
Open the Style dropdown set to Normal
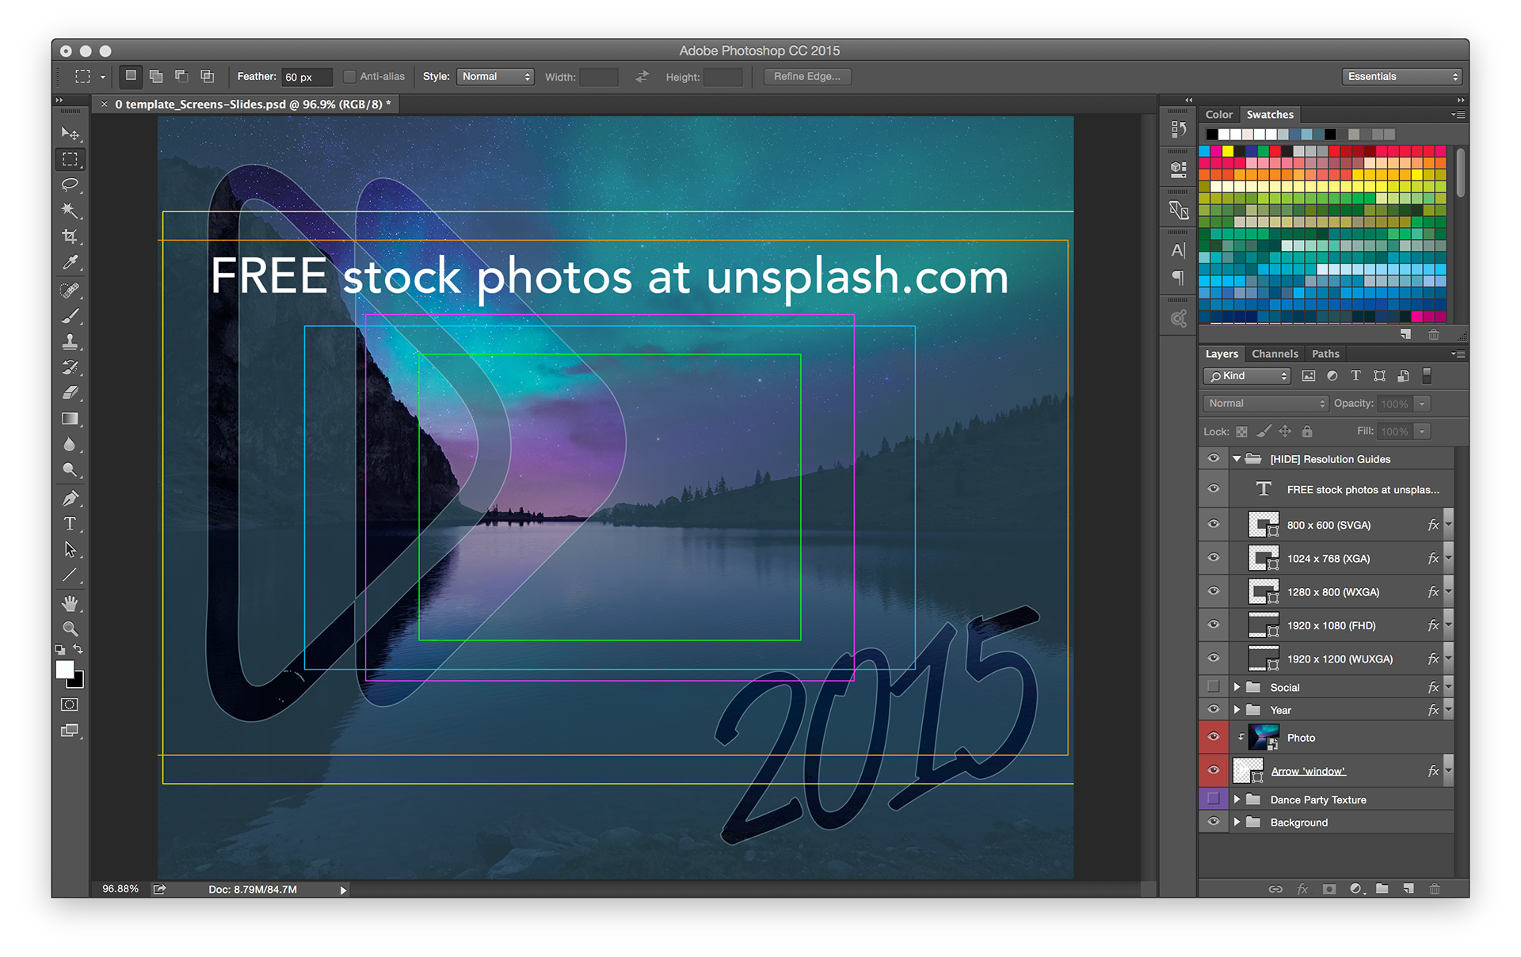coord(495,77)
